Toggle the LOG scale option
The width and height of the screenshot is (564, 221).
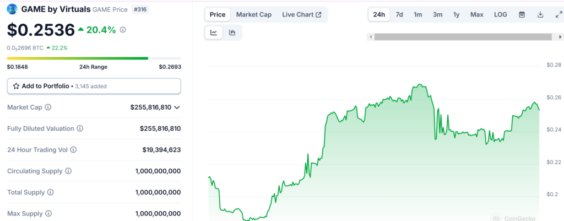[x=500, y=14]
